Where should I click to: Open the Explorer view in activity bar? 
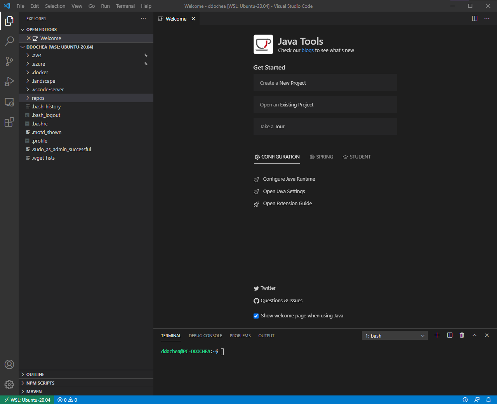9,21
